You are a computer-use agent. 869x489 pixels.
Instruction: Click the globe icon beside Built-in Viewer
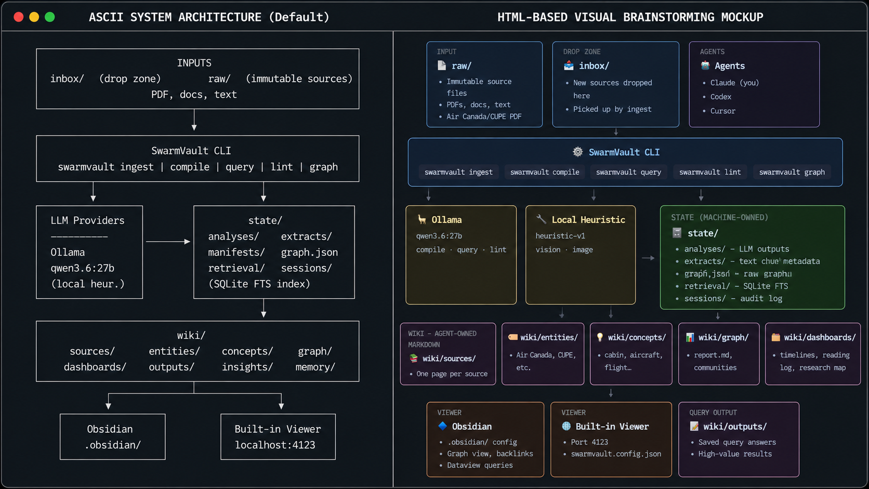pyautogui.click(x=567, y=426)
